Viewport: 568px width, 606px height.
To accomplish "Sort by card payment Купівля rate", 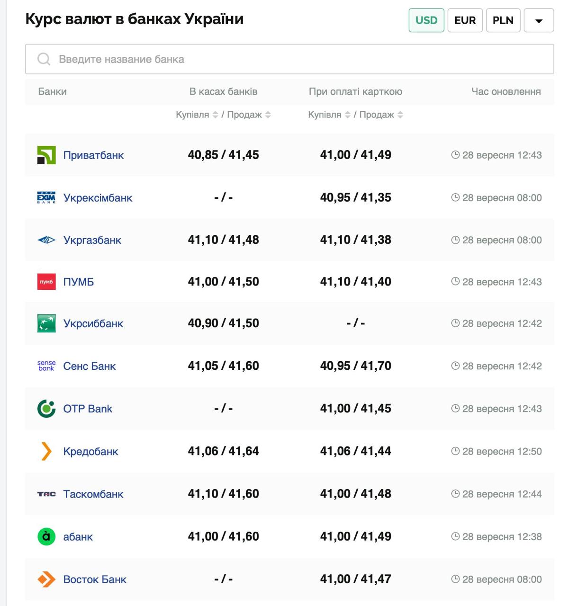I will (x=347, y=115).
